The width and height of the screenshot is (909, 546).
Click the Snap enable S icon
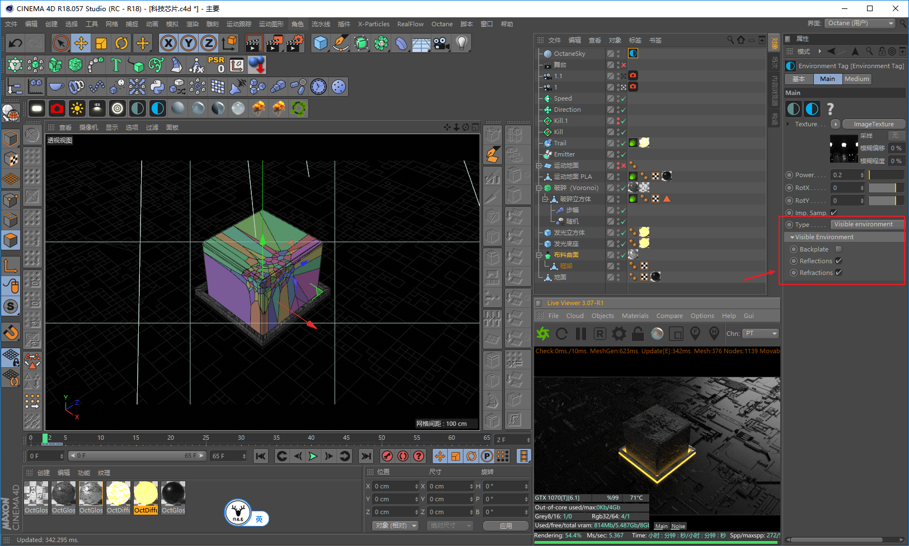coord(11,306)
